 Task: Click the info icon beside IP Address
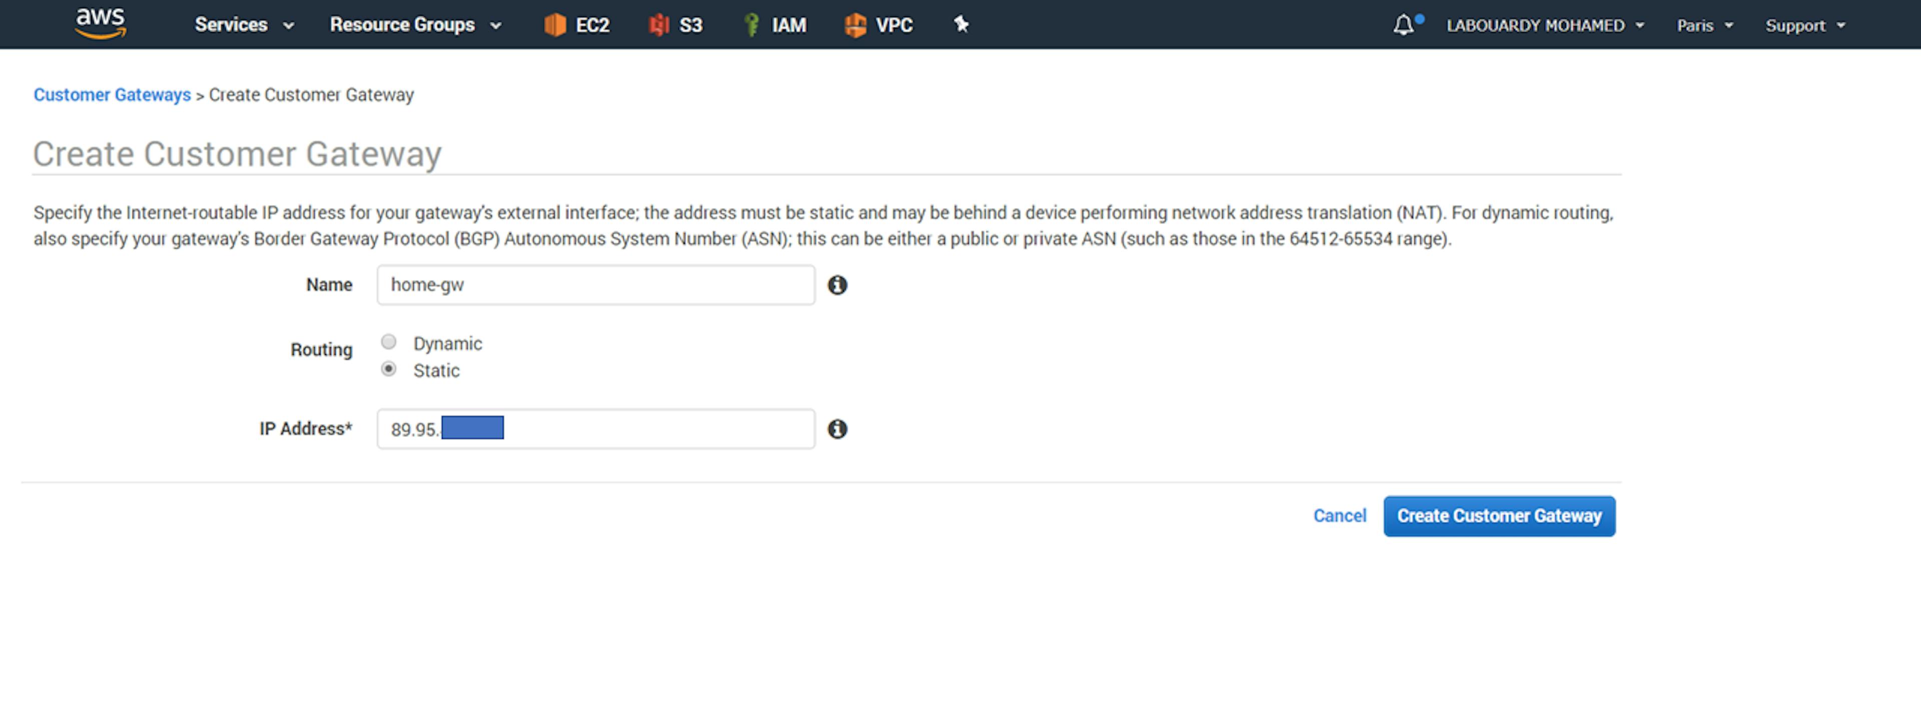[x=837, y=429]
